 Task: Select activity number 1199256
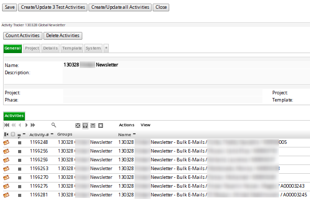tap(39, 151)
